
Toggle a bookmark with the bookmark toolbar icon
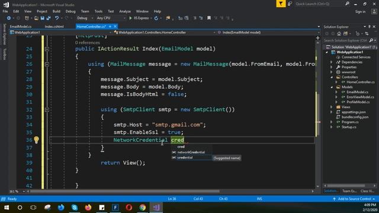[x=209, y=18]
